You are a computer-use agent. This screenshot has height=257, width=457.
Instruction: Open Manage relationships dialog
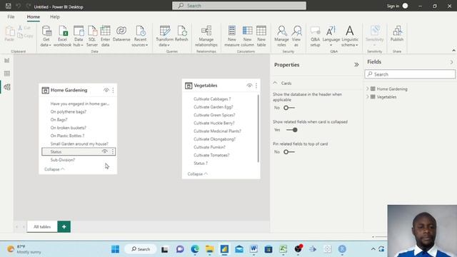click(206, 36)
